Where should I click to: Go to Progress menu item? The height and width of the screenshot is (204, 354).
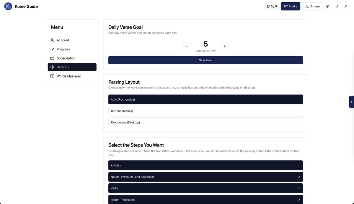(x=72, y=49)
